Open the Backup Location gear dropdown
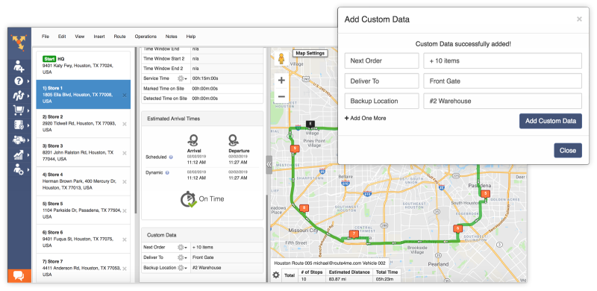 click(182, 268)
